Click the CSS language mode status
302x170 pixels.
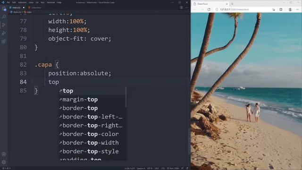point(162,168)
